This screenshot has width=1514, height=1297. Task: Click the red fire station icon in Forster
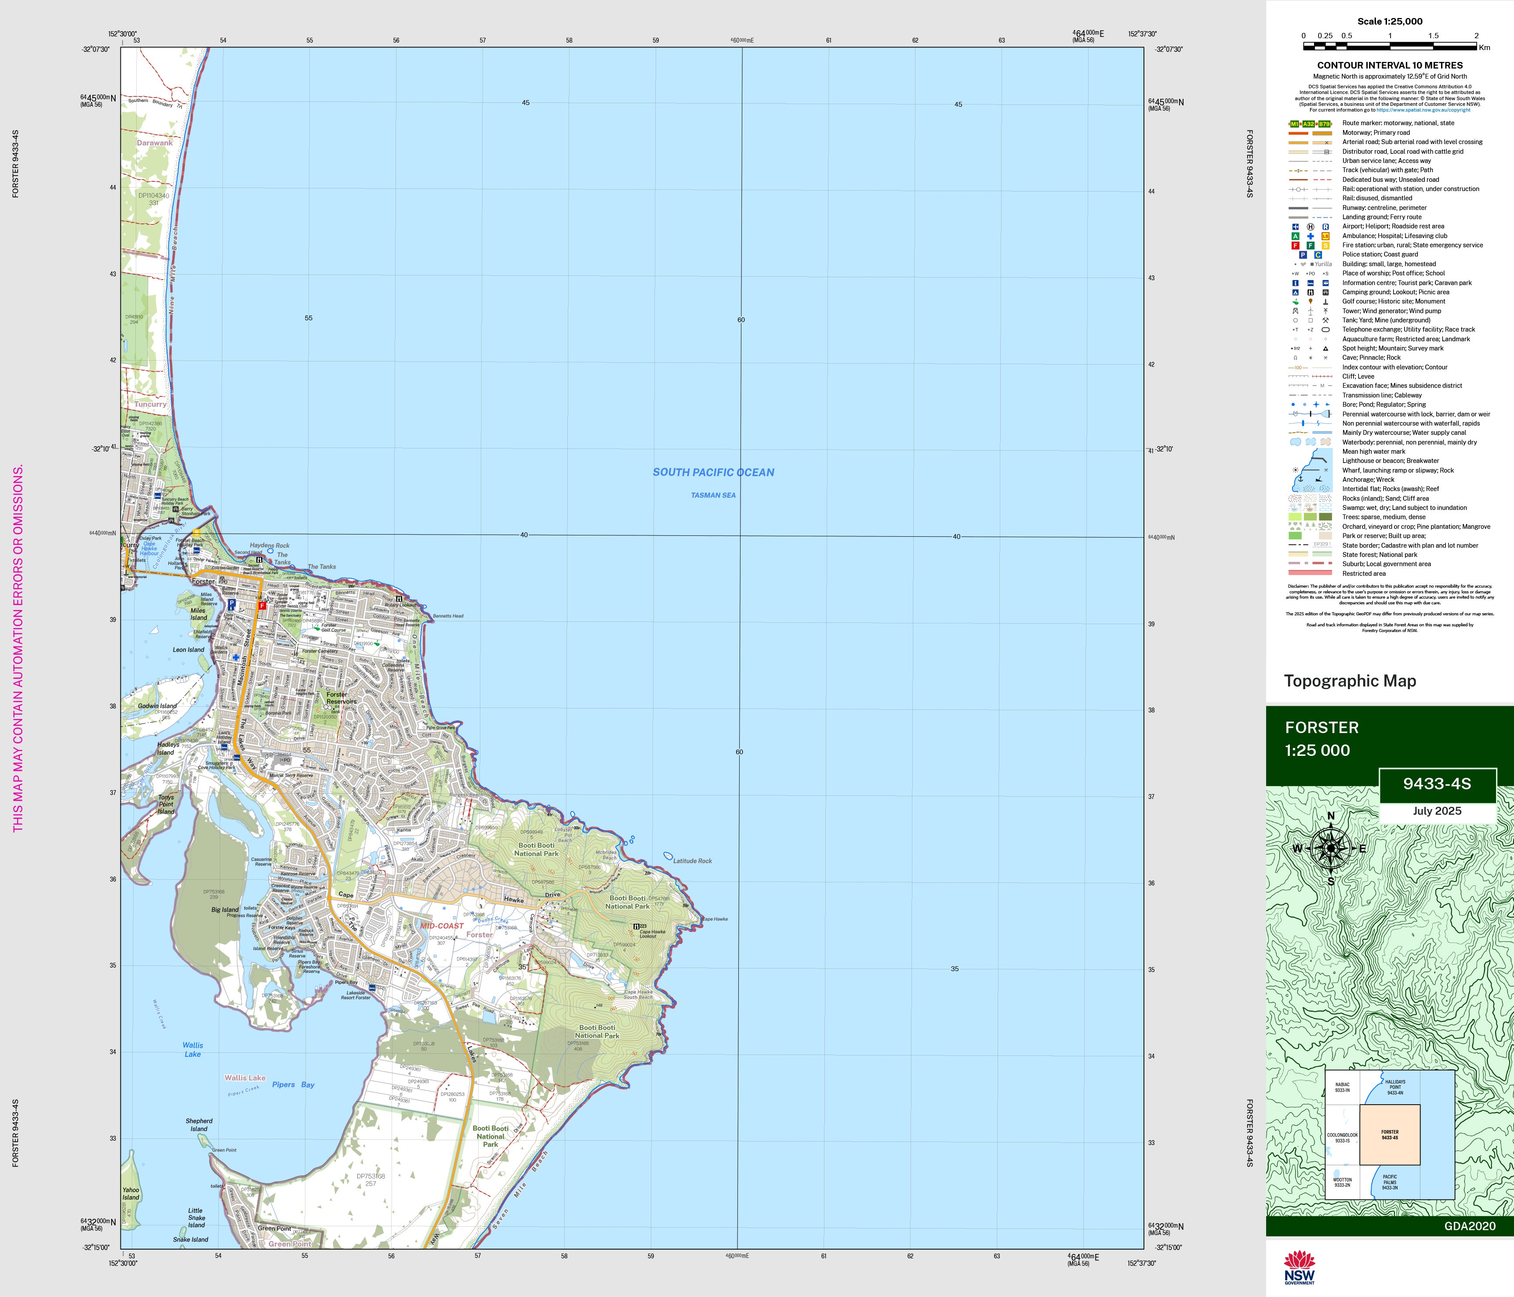[x=261, y=605]
